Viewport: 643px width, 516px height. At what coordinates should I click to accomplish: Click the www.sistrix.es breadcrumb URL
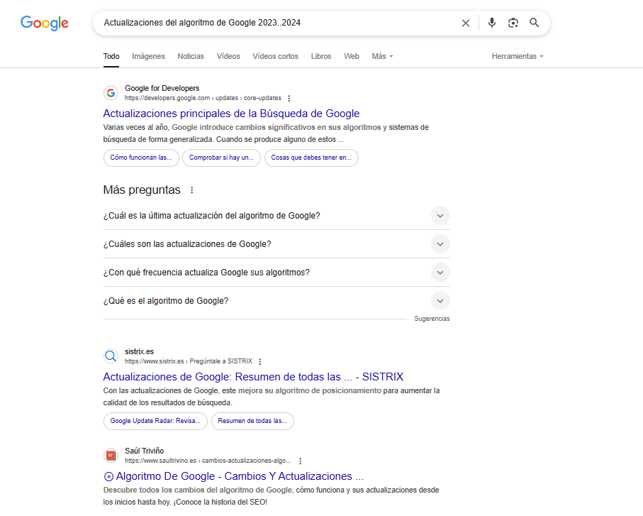pyautogui.click(x=189, y=361)
